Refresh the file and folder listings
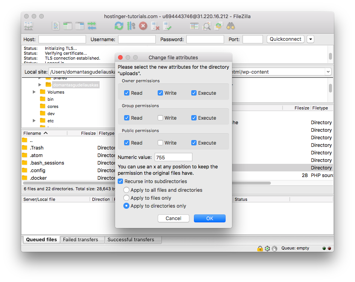Screen dimensions: 355x282 click(119, 26)
